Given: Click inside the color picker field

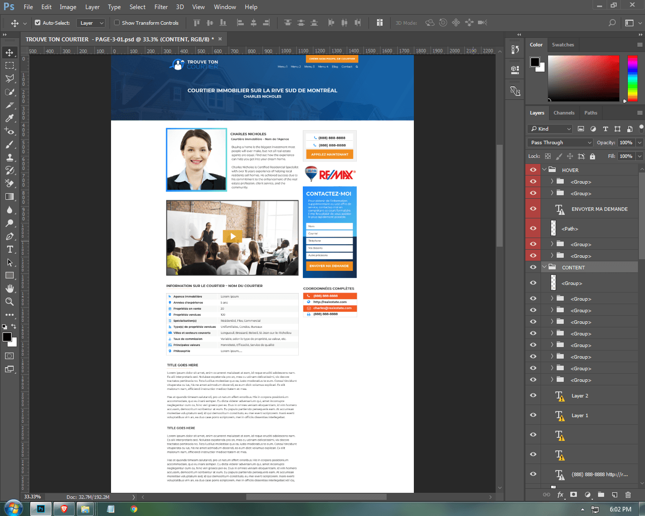Looking at the screenshot, I should (x=583, y=78).
